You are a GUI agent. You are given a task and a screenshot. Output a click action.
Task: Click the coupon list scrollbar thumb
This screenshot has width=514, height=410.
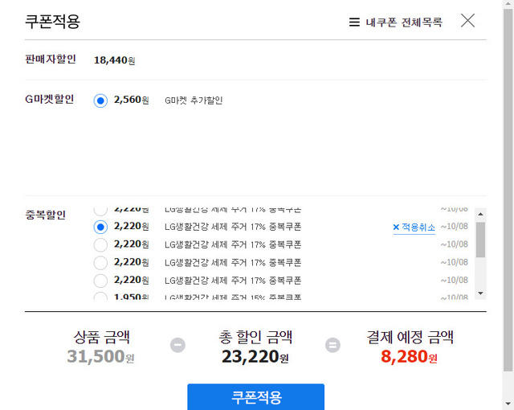480,240
